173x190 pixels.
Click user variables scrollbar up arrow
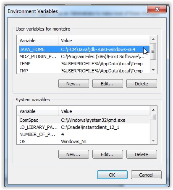tap(153, 39)
